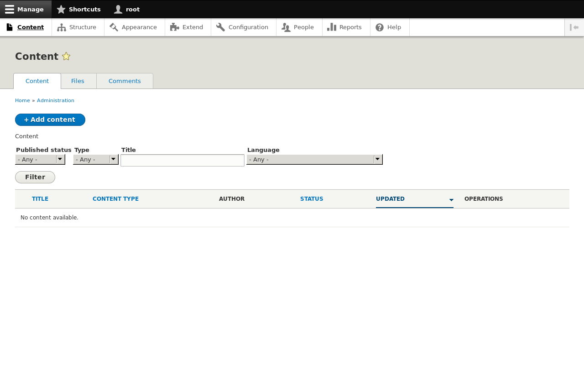Switch to the Comments tab

(125, 81)
